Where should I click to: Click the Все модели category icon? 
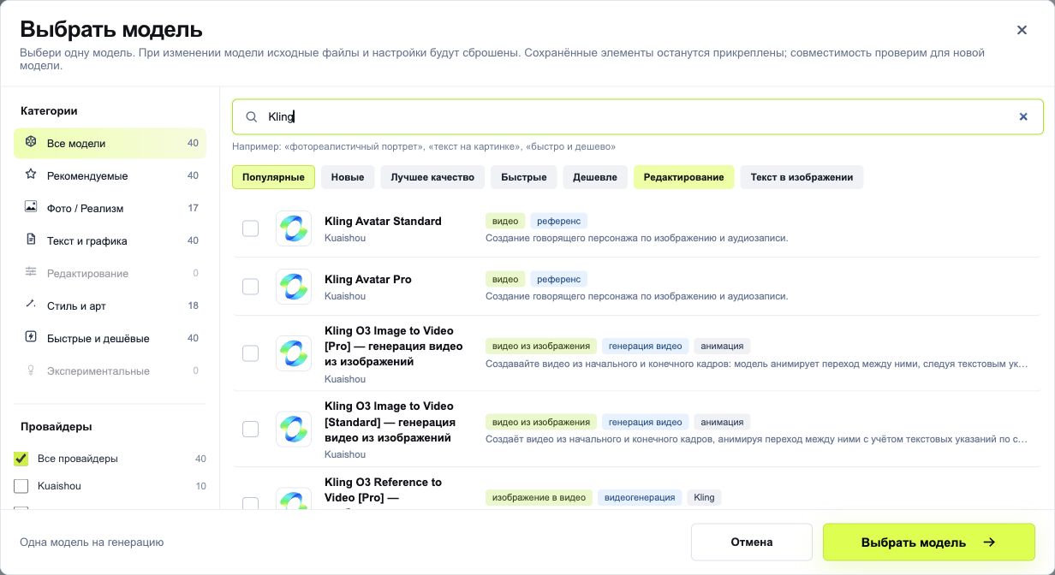(x=31, y=143)
